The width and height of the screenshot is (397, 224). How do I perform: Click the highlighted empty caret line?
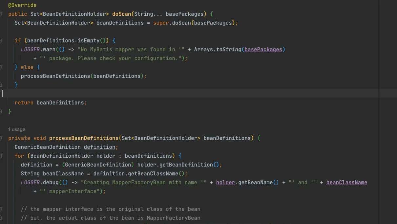197,94
